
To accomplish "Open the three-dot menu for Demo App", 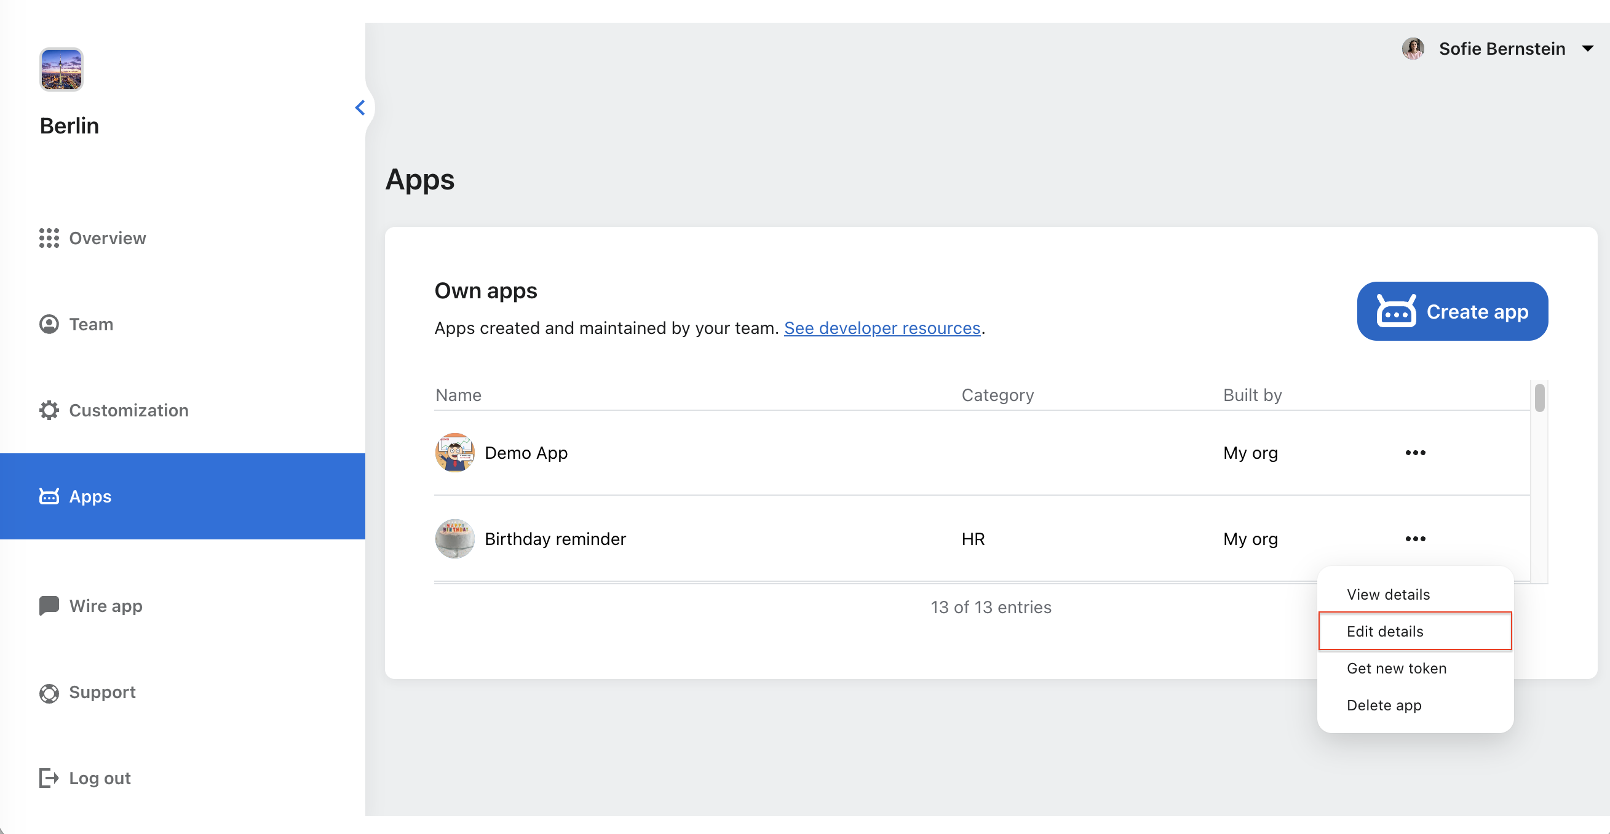I will tap(1415, 453).
